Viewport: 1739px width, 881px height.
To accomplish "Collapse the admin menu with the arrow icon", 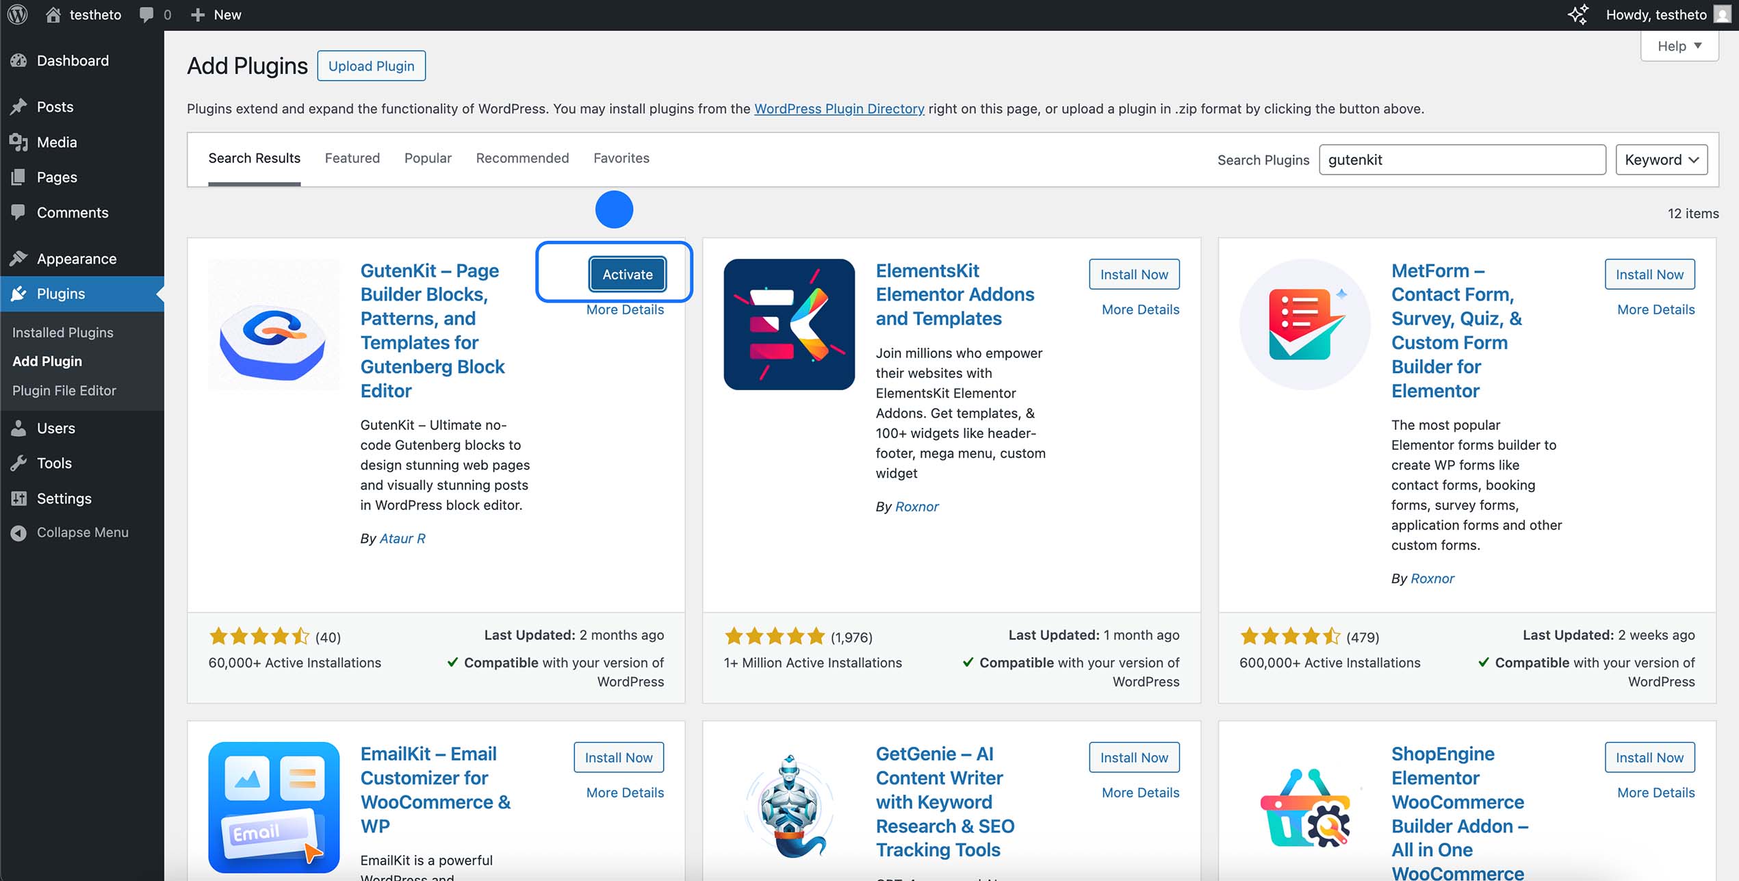I will (x=18, y=533).
